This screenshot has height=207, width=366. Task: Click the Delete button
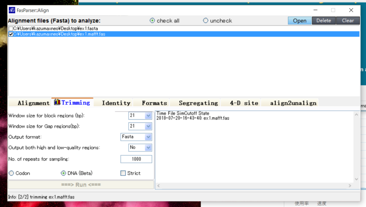[324, 21]
